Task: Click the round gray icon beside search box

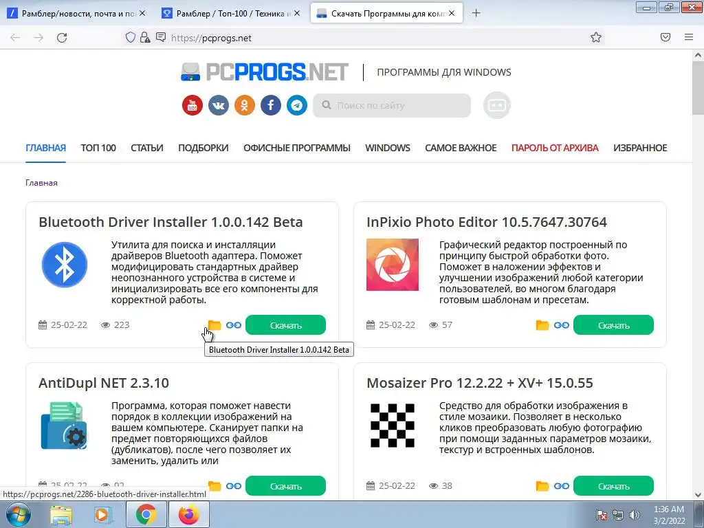Action: (x=496, y=105)
